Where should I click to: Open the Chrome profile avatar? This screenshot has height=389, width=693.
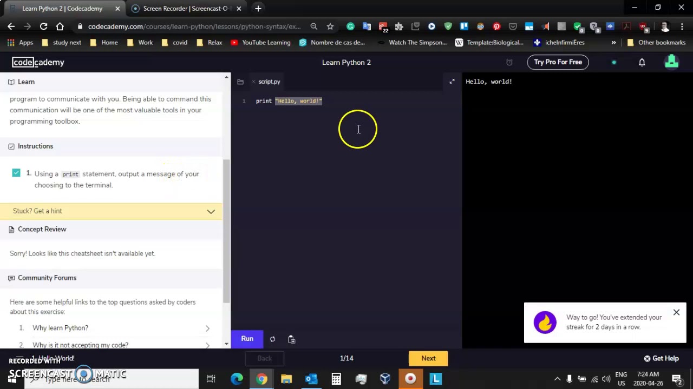[665, 26]
